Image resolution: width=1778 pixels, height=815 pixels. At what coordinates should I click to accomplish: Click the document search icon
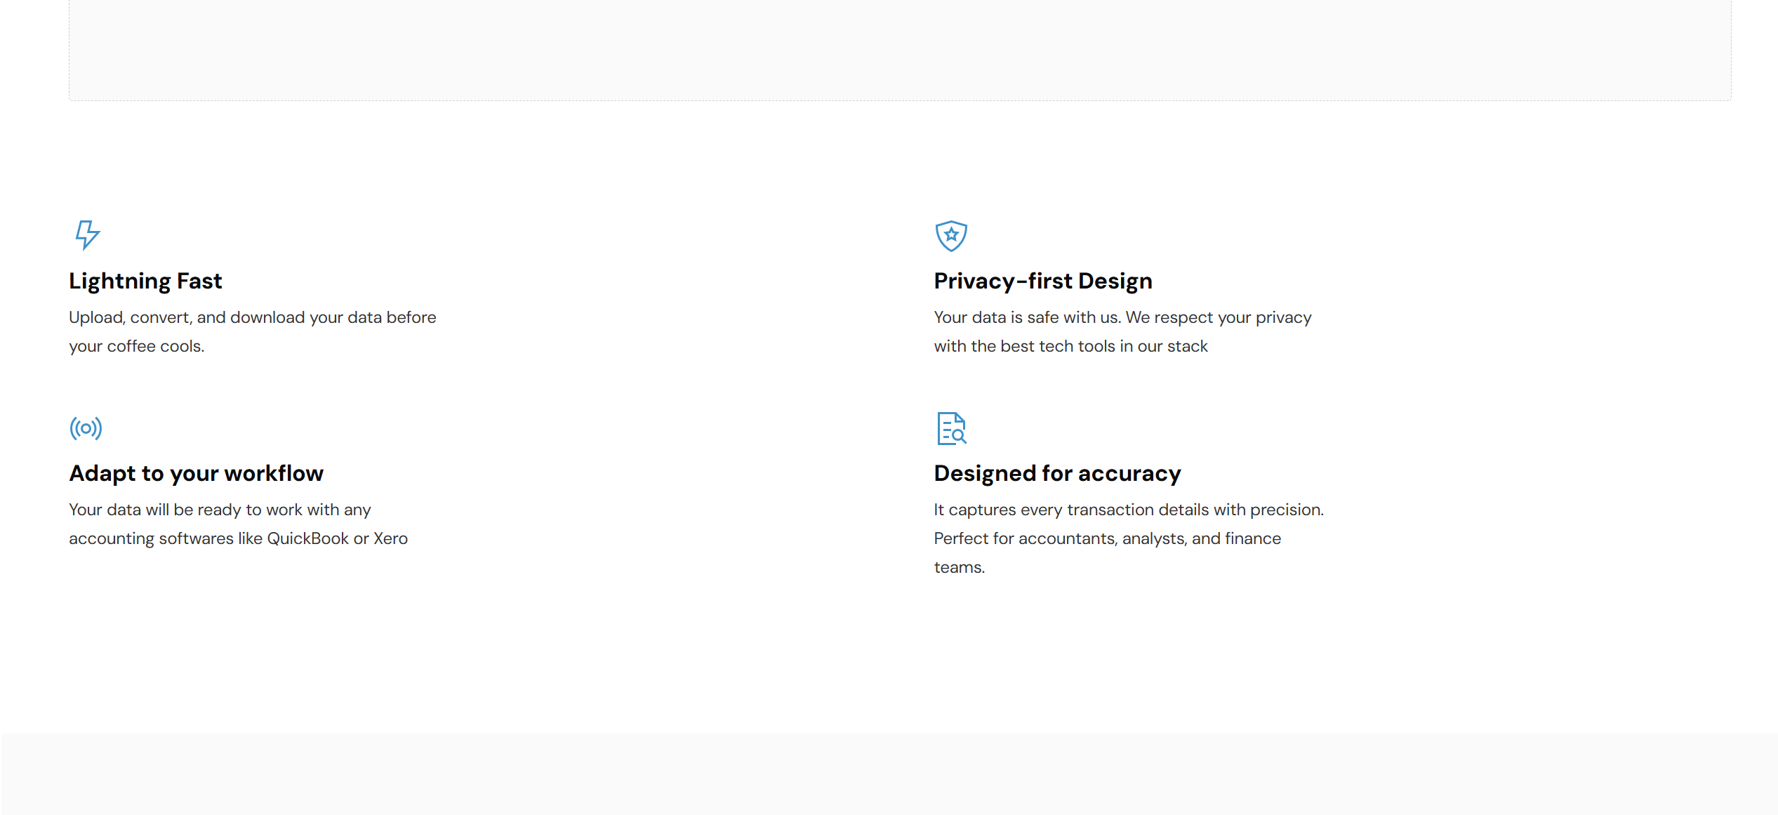click(x=951, y=428)
